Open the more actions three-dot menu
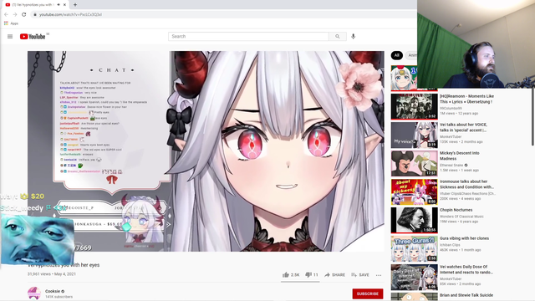The image size is (535, 301). pyautogui.click(x=379, y=275)
